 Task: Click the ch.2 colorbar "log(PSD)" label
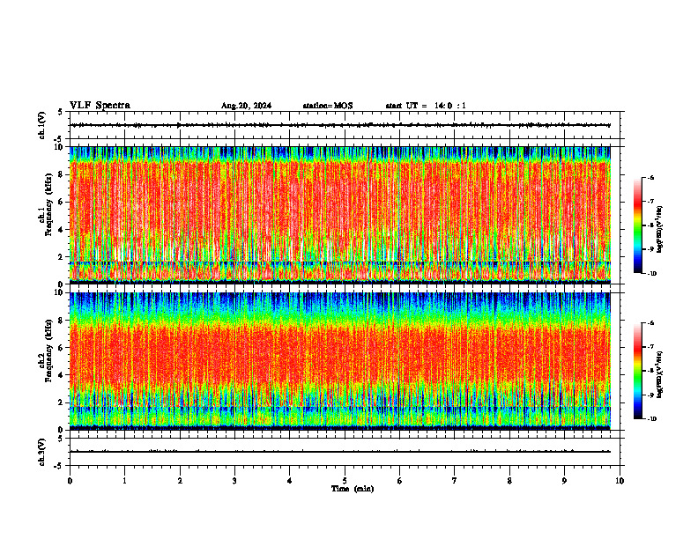pos(660,374)
